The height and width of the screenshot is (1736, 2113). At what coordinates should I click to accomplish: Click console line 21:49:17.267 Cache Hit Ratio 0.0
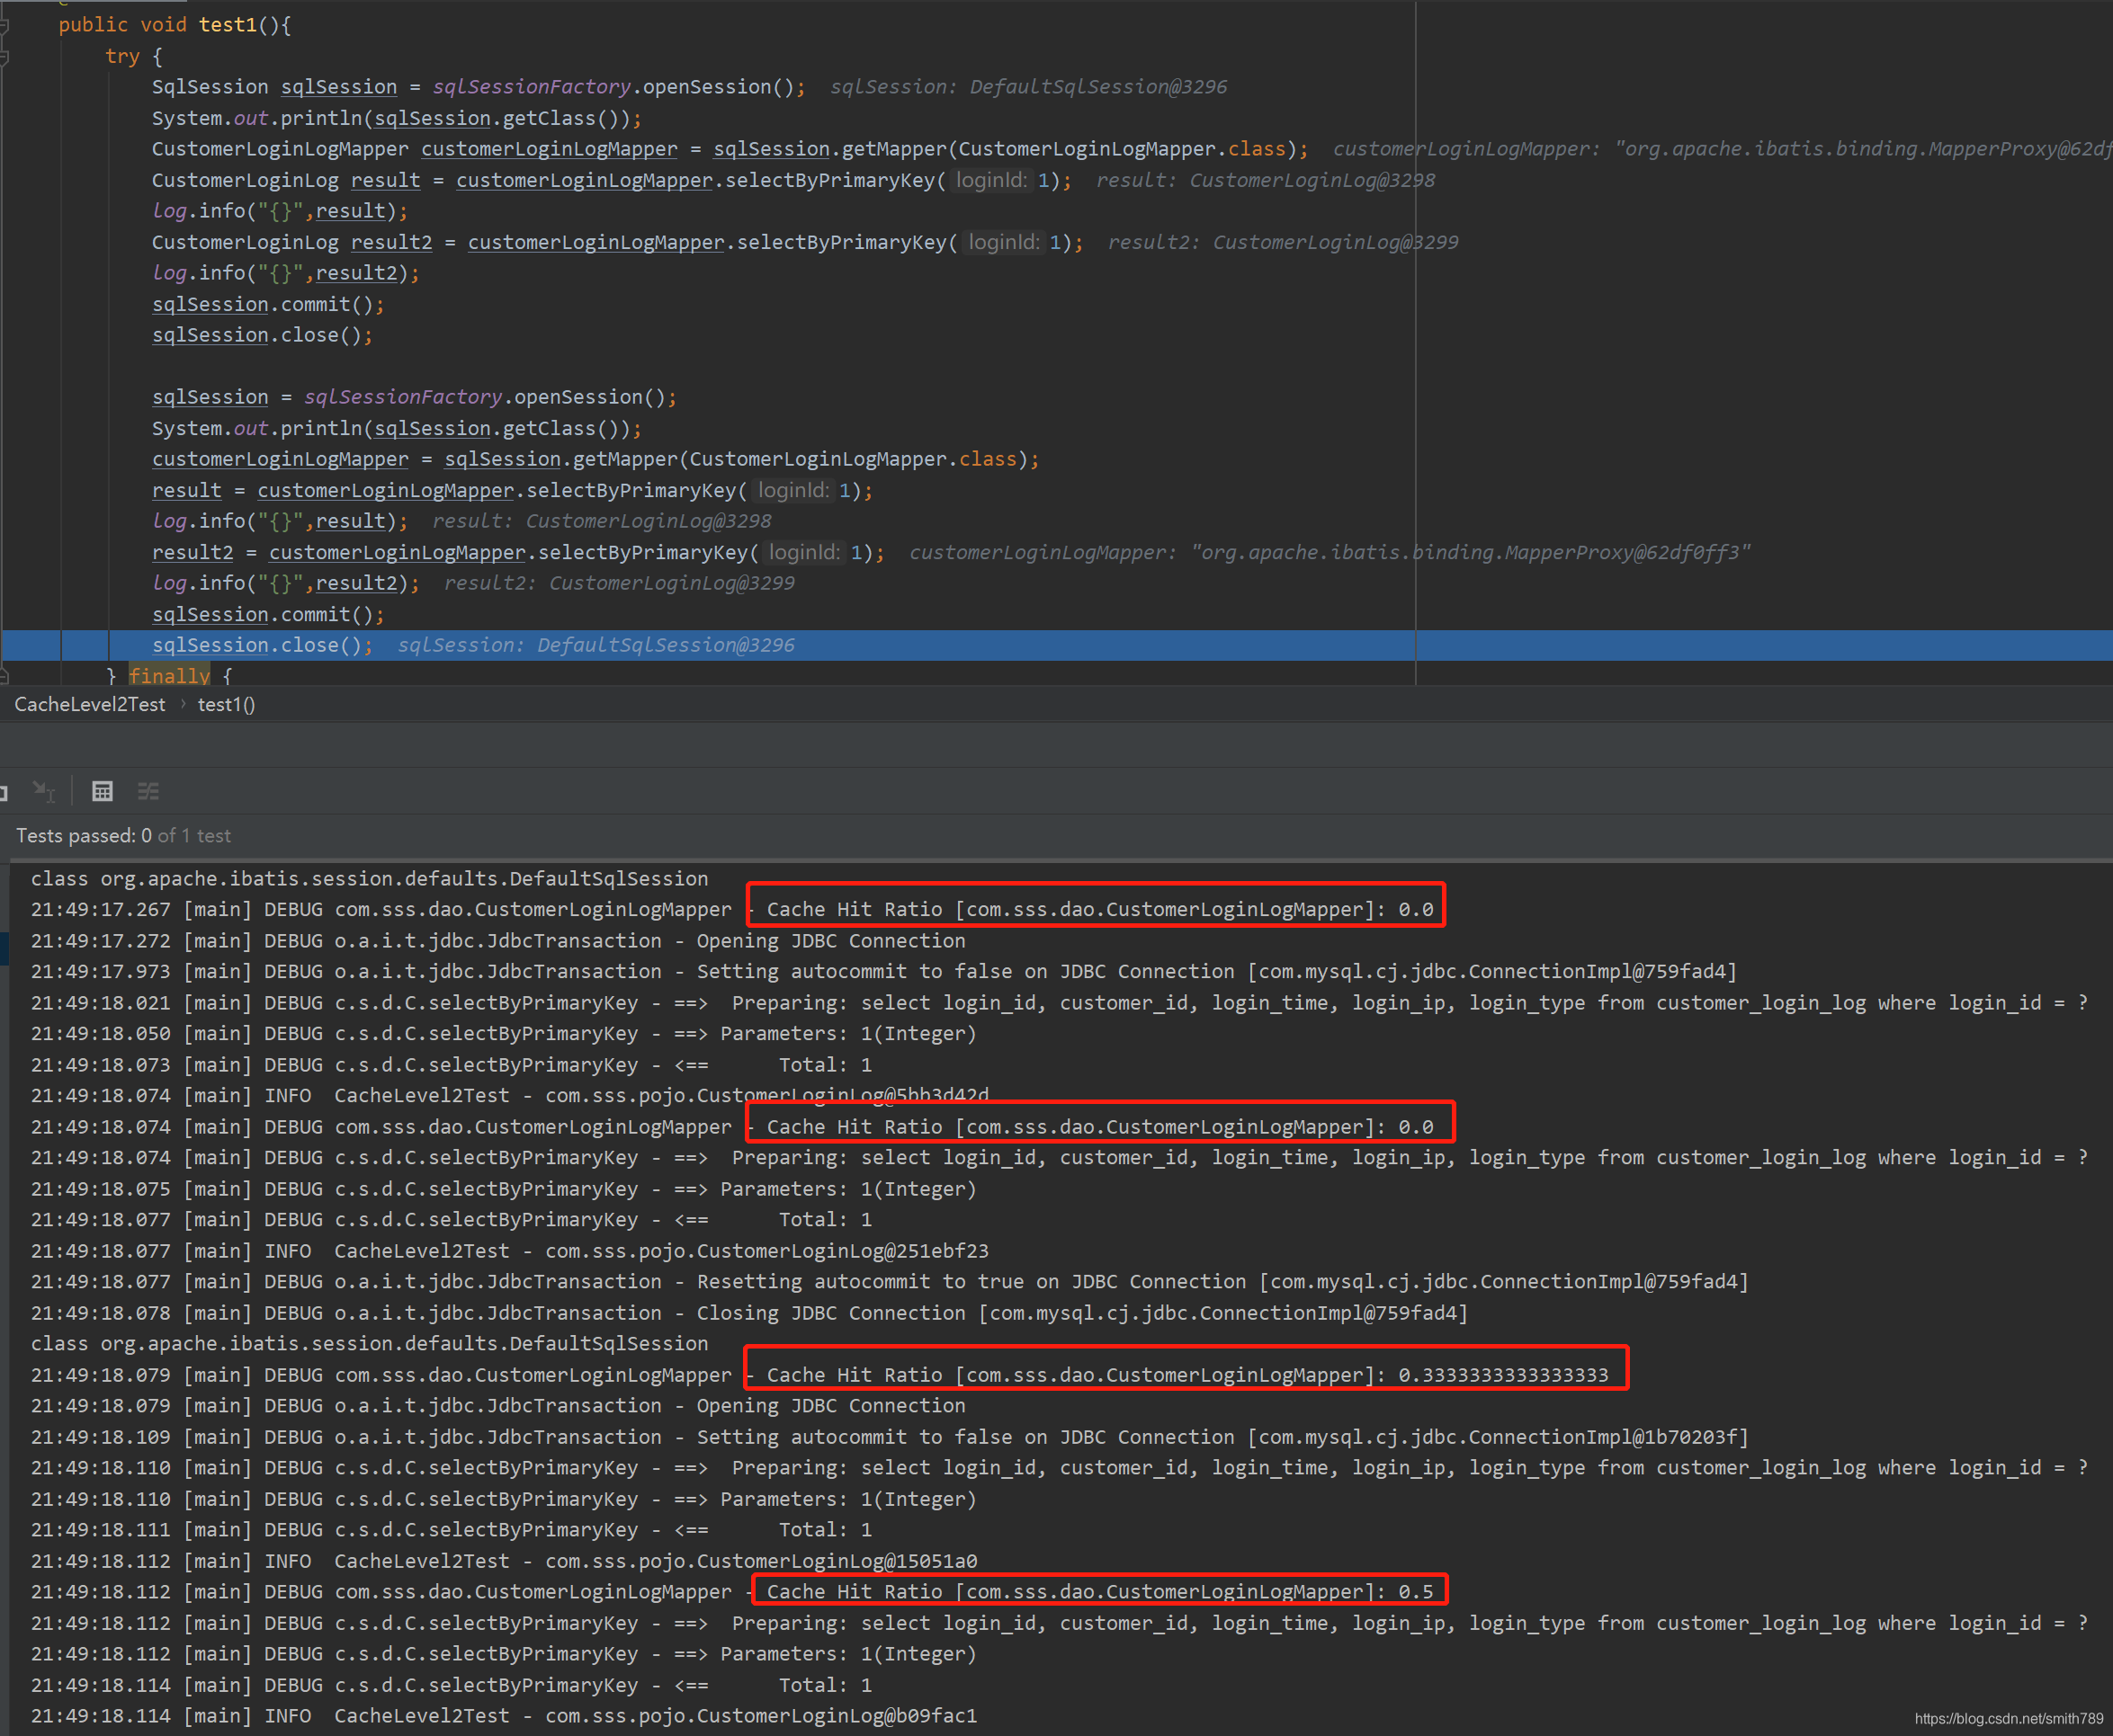(x=731, y=909)
